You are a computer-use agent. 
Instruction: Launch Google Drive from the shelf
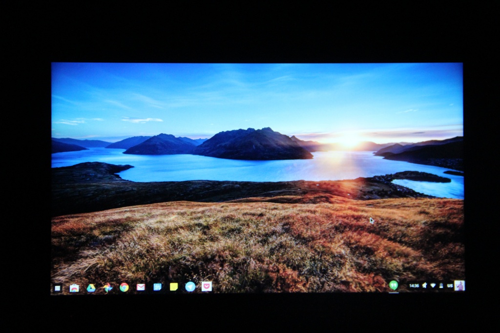pos(91,288)
